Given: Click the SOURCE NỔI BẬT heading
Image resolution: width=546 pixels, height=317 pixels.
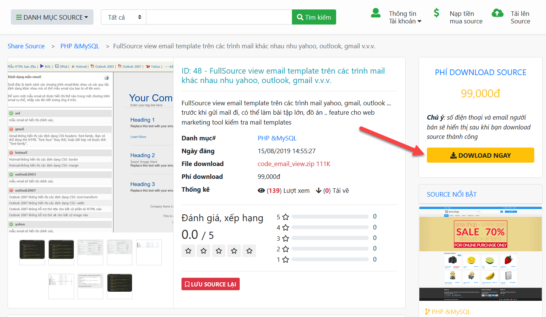Looking at the screenshot, I should [451, 194].
